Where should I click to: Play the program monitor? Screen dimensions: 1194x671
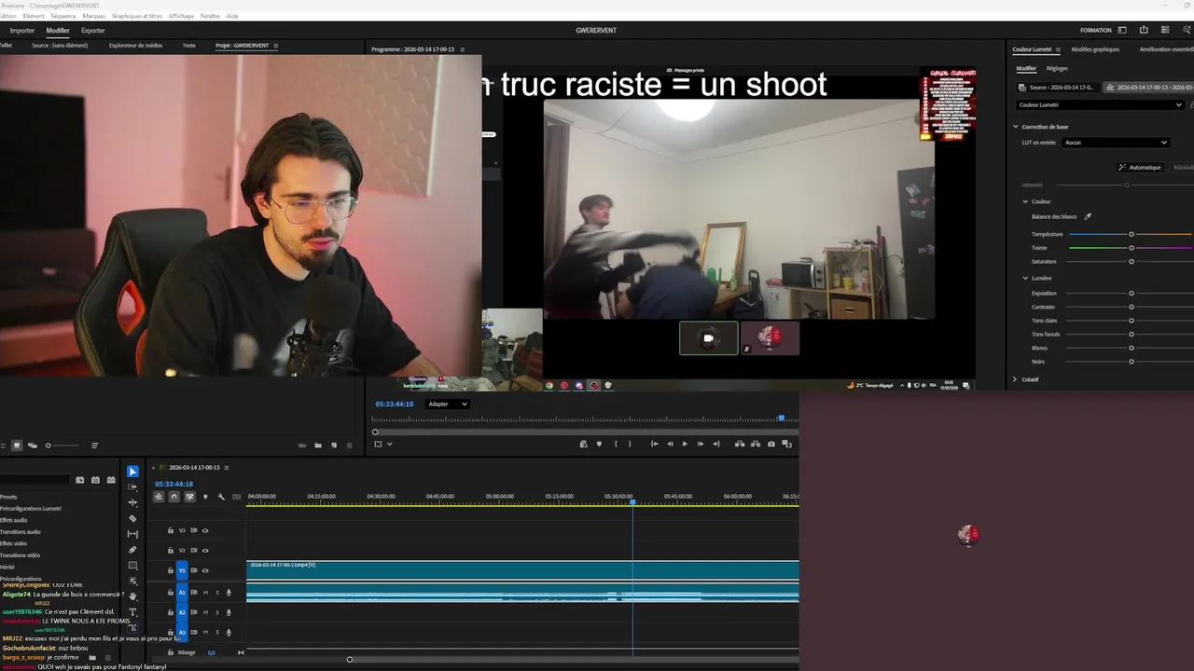[685, 444]
